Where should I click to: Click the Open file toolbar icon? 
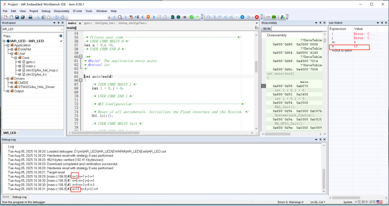coord(11,17)
